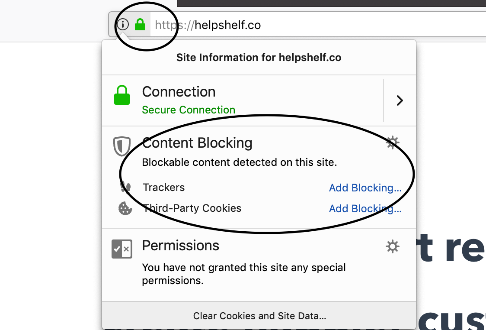
Task: Click the site information (i) icon
Action: click(123, 24)
